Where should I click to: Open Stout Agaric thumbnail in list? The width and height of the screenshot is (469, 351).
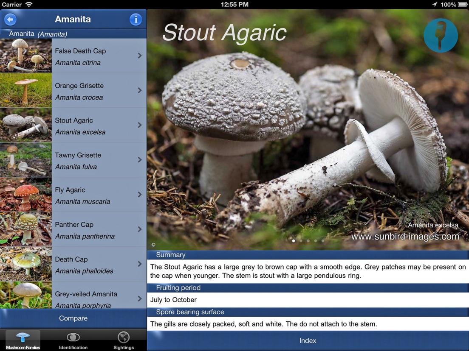[x=26, y=125]
